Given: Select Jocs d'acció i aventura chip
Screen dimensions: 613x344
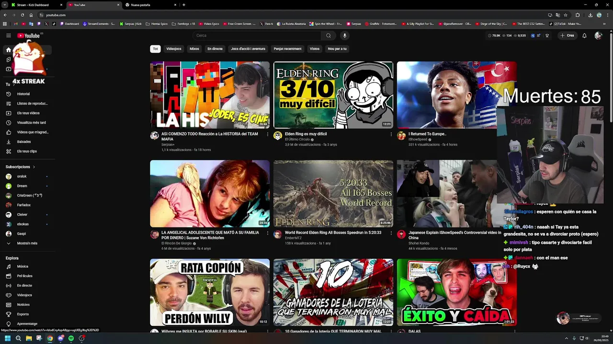Looking at the screenshot, I should (248, 49).
